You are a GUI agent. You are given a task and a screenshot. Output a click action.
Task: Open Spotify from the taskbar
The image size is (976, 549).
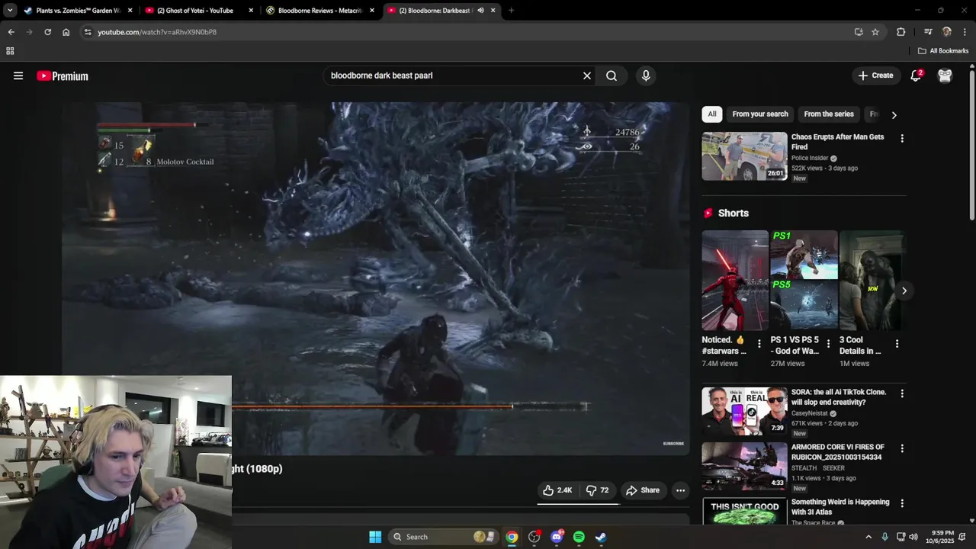[579, 537]
